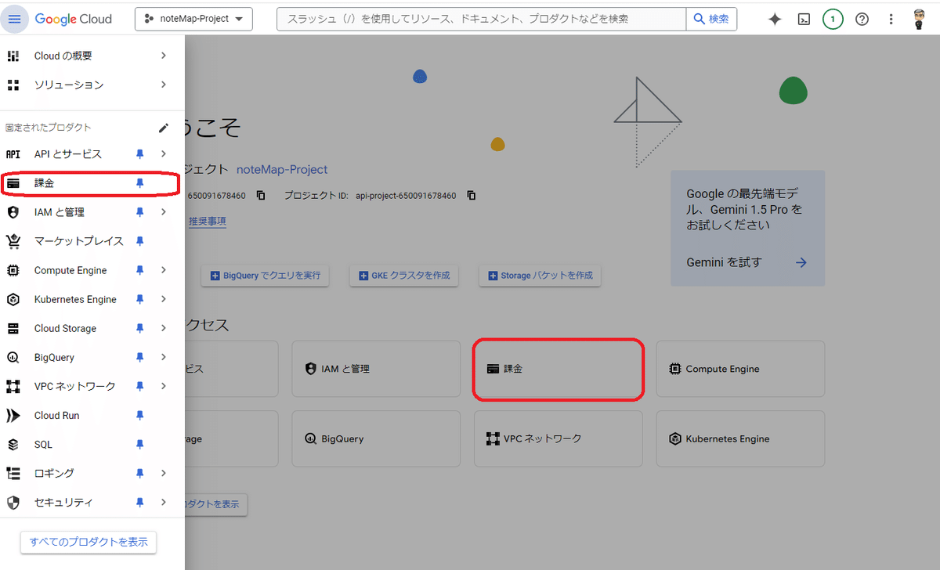Expand the APIとサービス submenu chevron

163,154
